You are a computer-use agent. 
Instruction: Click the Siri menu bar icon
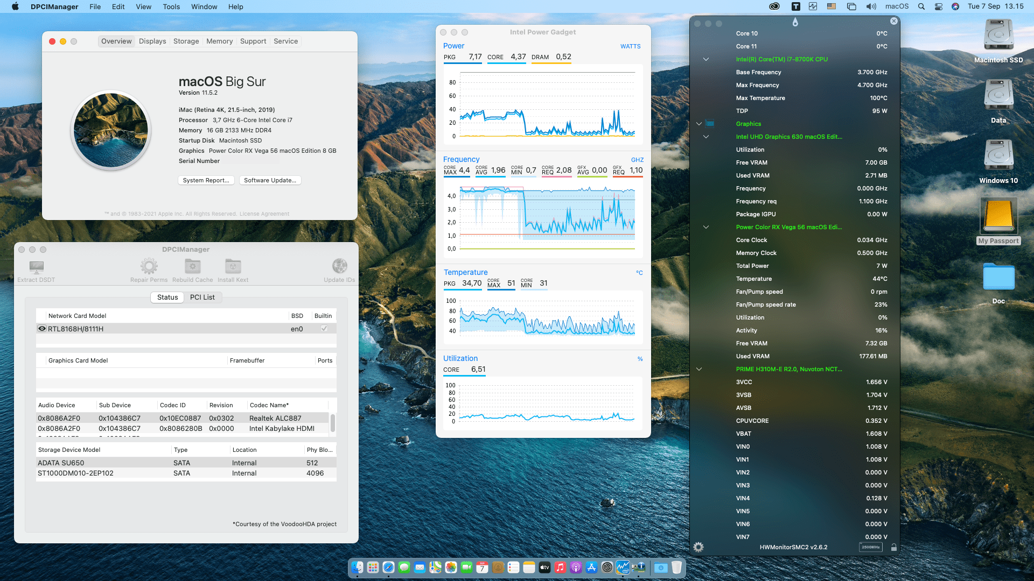(955, 6)
